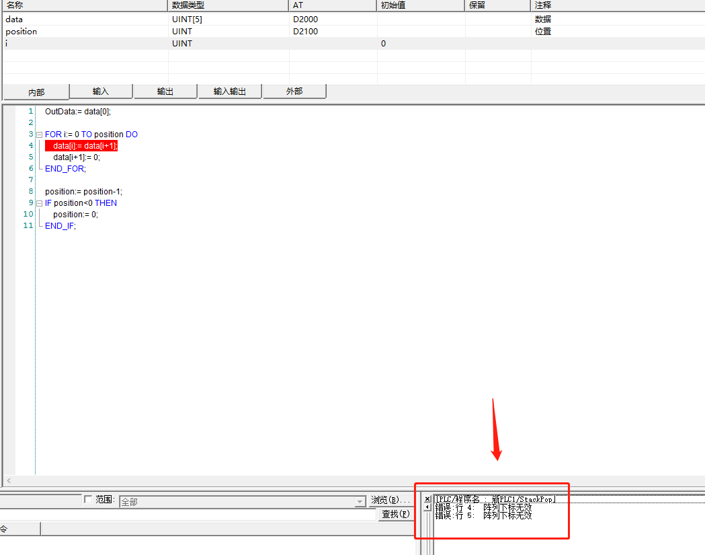Open the 输入输出 variable tab

[x=230, y=91]
